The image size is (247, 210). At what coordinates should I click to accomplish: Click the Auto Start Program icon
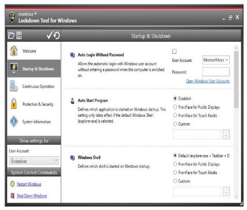(x=72, y=101)
